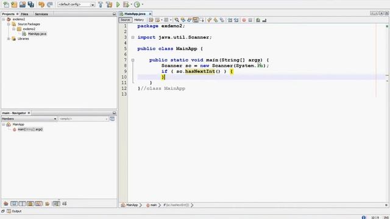Click the Save All toolbar icon

coord(31,4)
